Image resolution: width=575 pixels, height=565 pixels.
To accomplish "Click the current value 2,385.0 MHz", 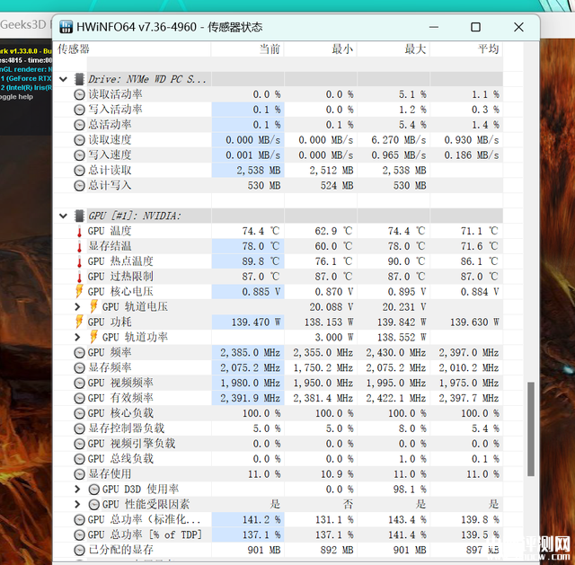I will tap(250, 353).
